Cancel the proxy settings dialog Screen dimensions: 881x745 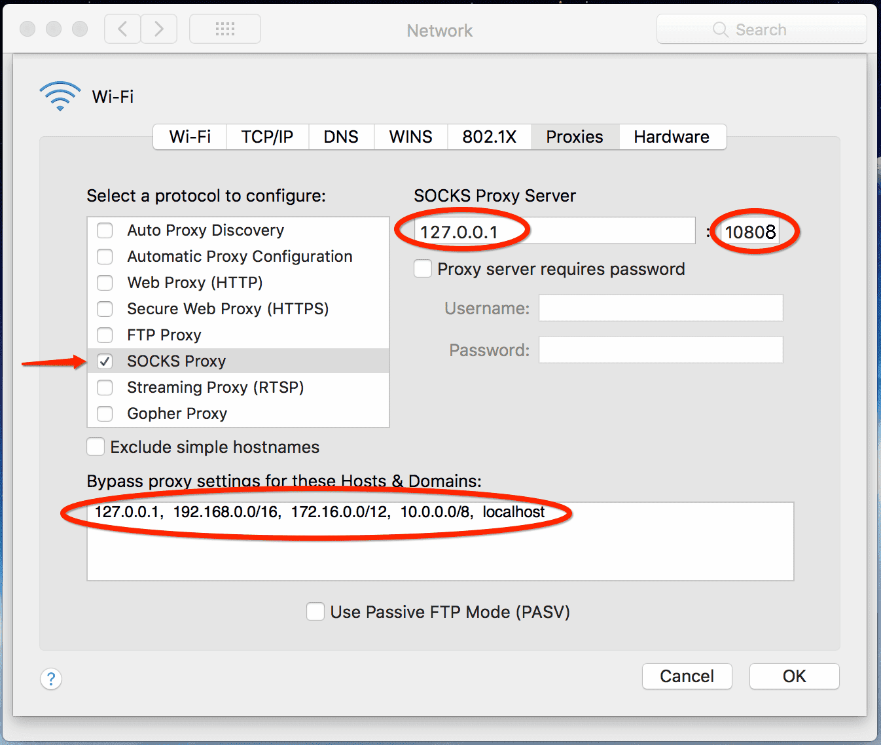(687, 676)
